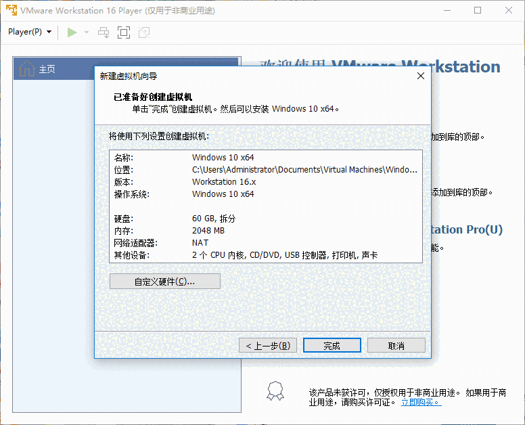Select the 内存 2048 MB row
The width and height of the screenshot is (525, 425).
[265, 231]
